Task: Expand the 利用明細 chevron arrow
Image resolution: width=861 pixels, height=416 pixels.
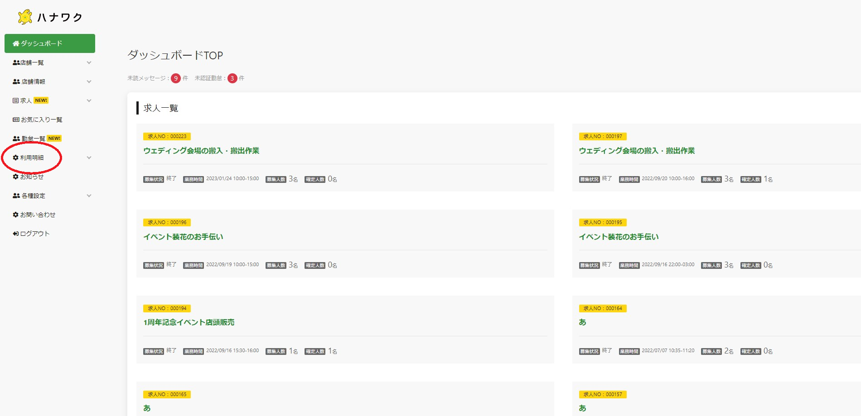Action: (x=89, y=158)
